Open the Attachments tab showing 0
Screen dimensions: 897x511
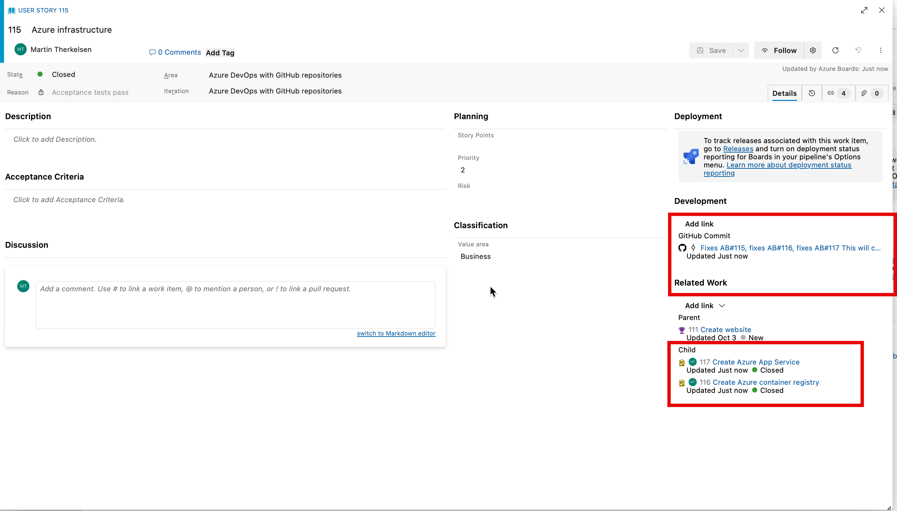[872, 93]
